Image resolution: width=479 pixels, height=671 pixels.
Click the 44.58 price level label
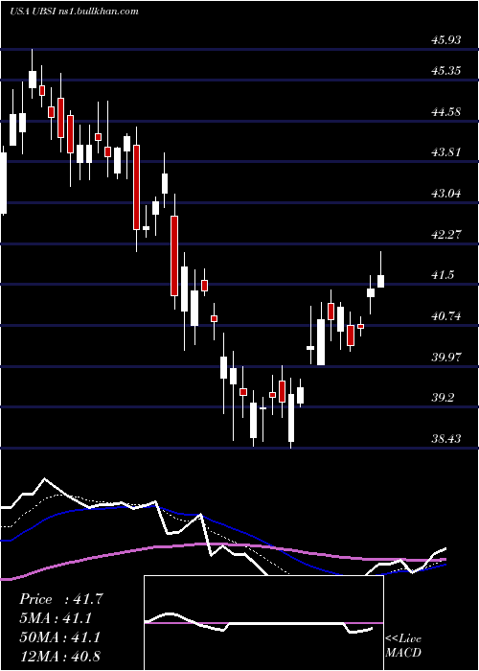(446, 112)
